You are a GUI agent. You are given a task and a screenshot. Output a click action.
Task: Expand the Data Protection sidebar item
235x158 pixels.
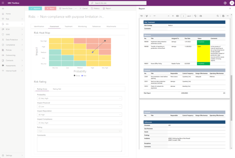click(12, 40)
